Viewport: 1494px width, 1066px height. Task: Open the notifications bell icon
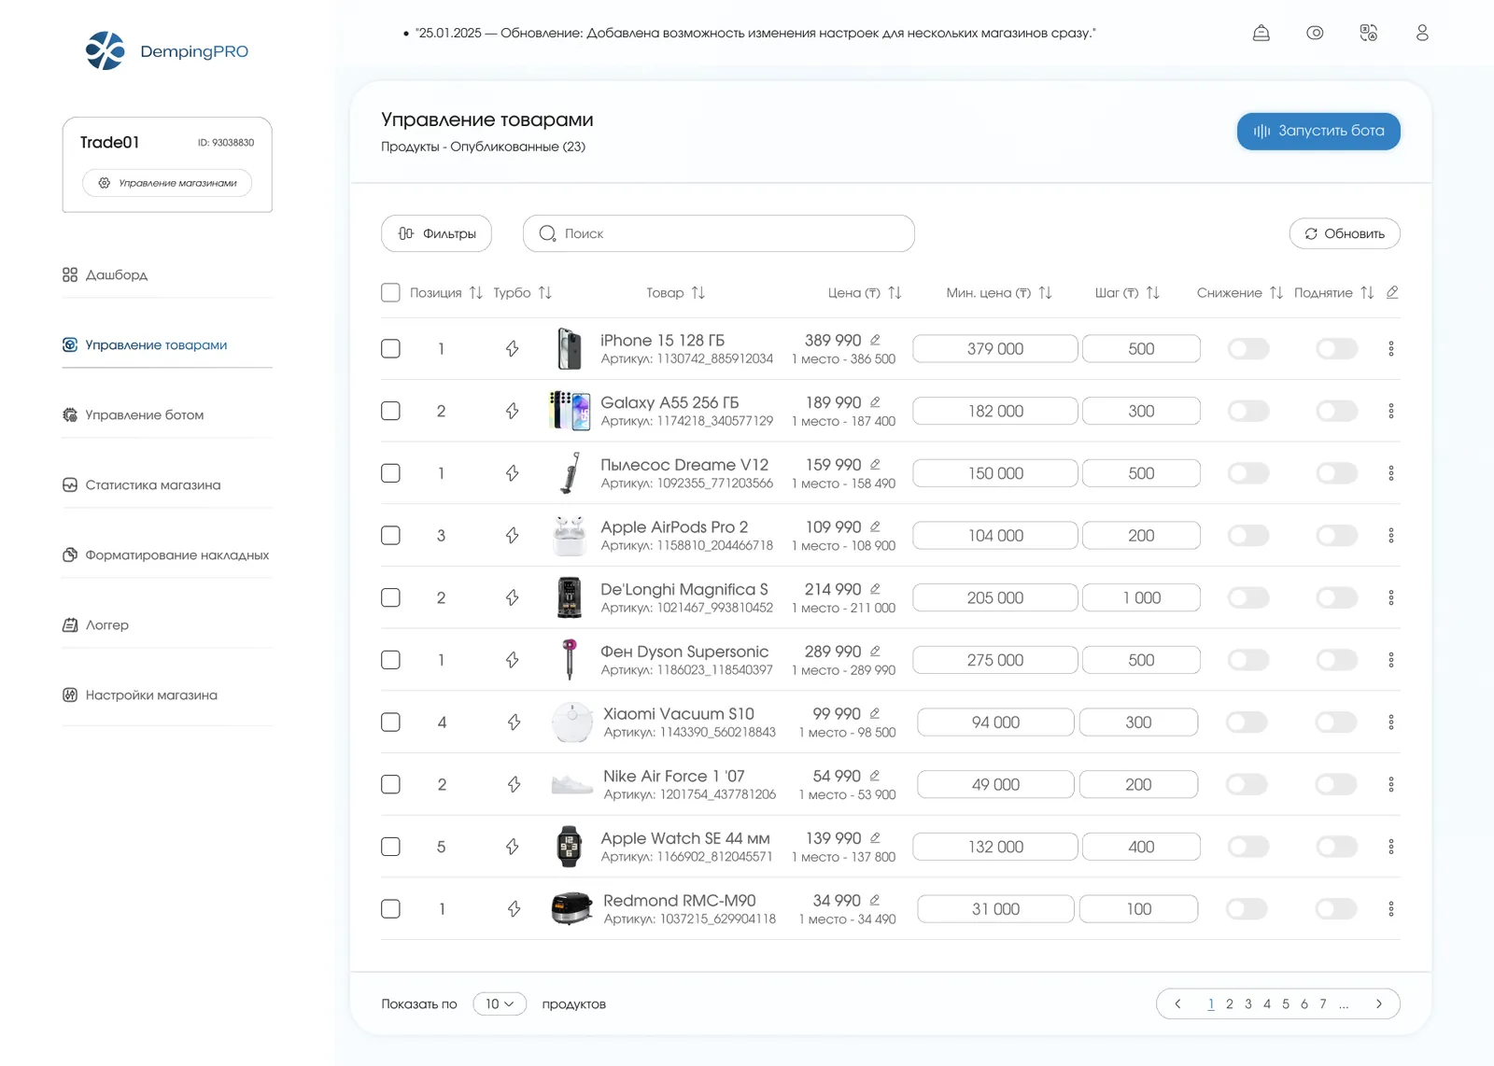[x=1261, y=33]
